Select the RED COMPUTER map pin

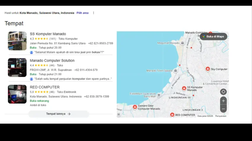pos(172,115)
